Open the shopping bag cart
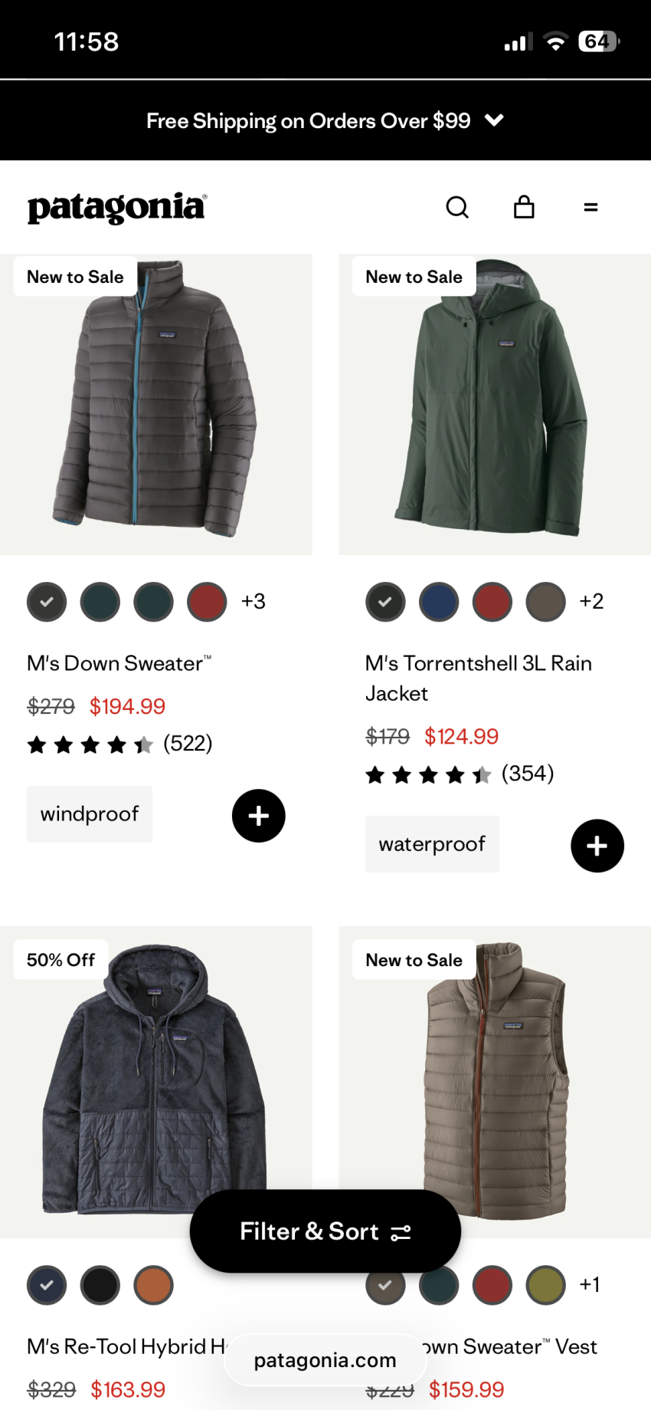This screenshot has width=651, height=1410. tap(524, 206)
